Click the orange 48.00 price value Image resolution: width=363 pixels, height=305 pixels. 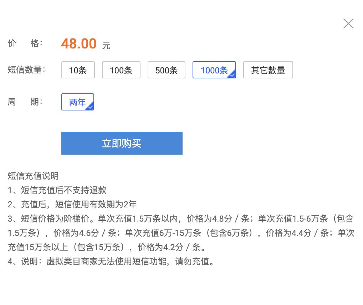(x=78, y=43)
